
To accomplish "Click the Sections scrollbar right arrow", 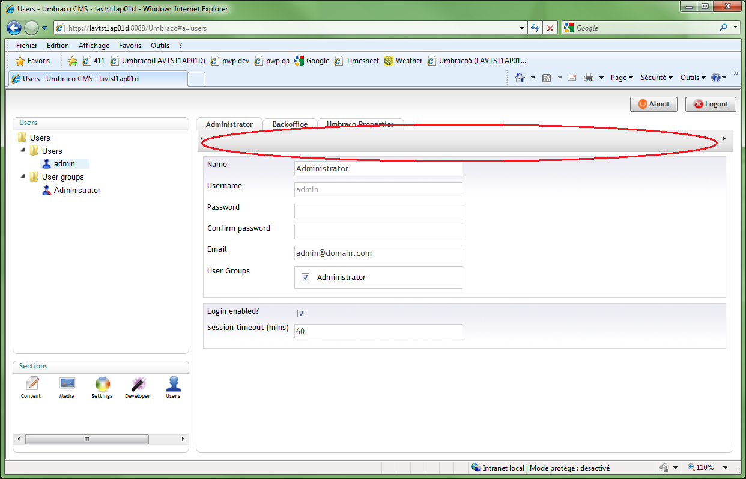I will click(x=183, y=439).
